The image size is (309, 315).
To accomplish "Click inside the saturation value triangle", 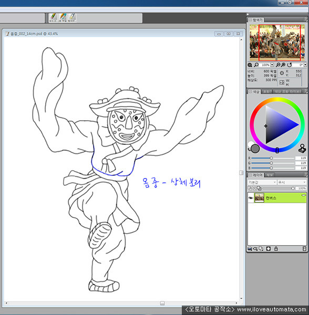I will coord(277,125).
